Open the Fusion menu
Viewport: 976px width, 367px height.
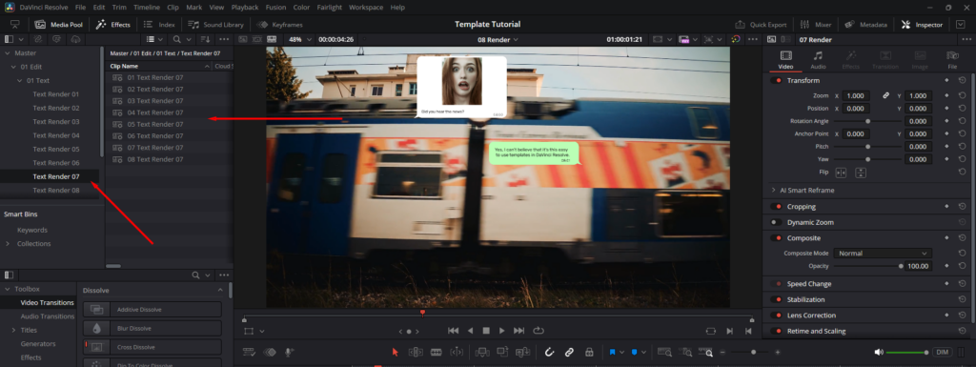coord(274,8)
